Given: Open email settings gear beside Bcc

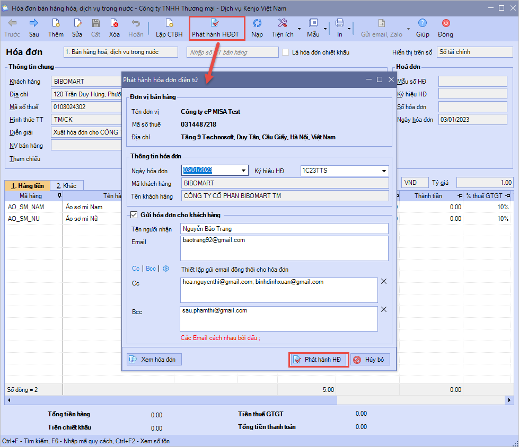Looking at the screenshot, I should tap(166, 269).
